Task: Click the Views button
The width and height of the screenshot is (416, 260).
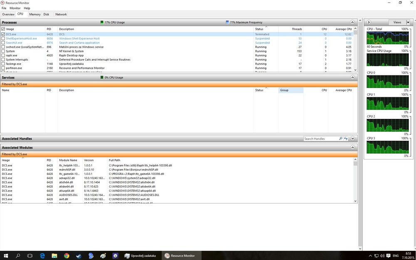Action: pos(397,22)
